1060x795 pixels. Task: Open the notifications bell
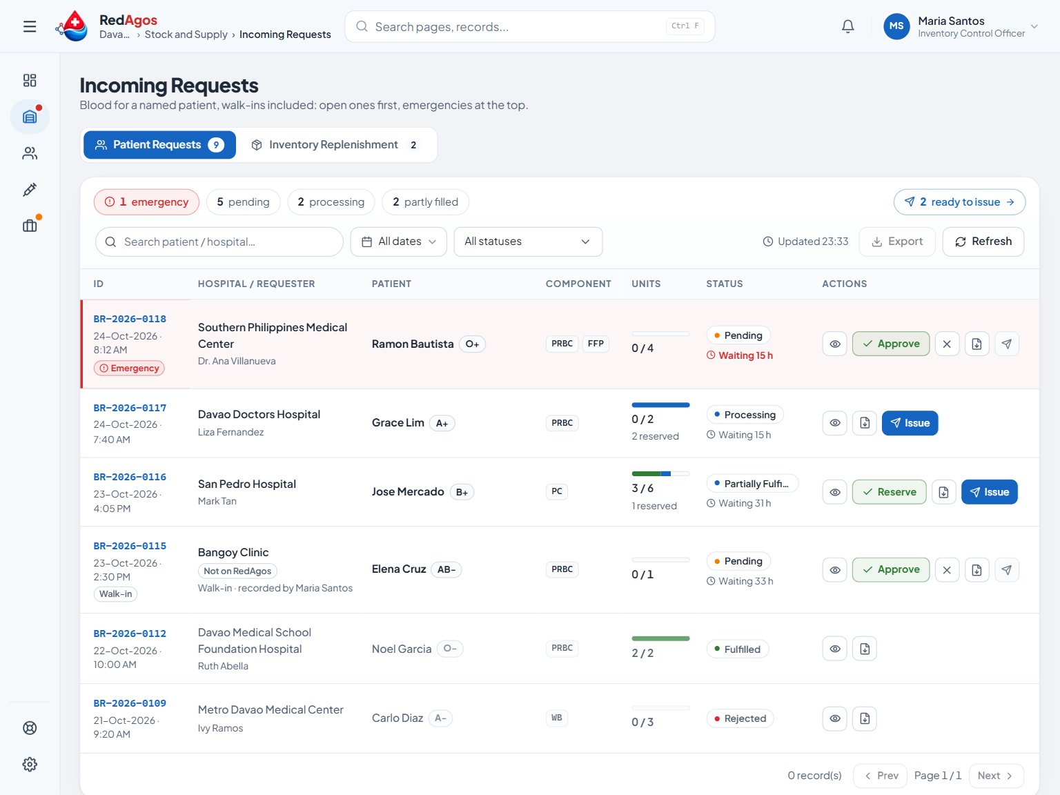(848, 27)
